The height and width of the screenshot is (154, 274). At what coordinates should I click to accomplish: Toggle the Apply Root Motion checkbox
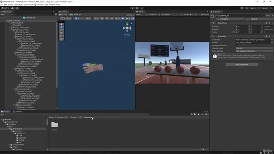pos(237,45)
